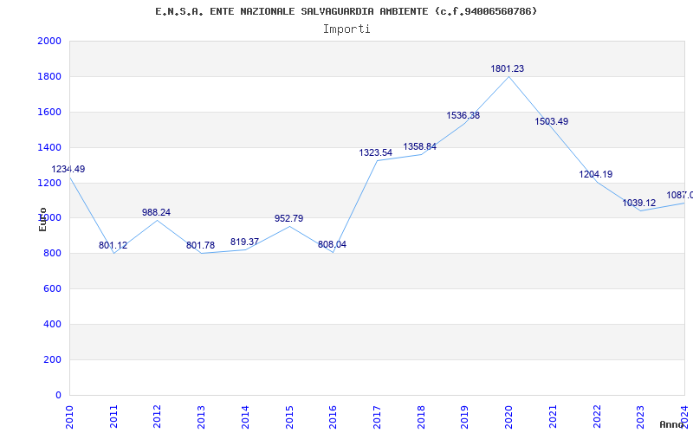Viewport: 693px width, 433px height.
Task: Click the y-axis value 0
Action: [58, 395]
